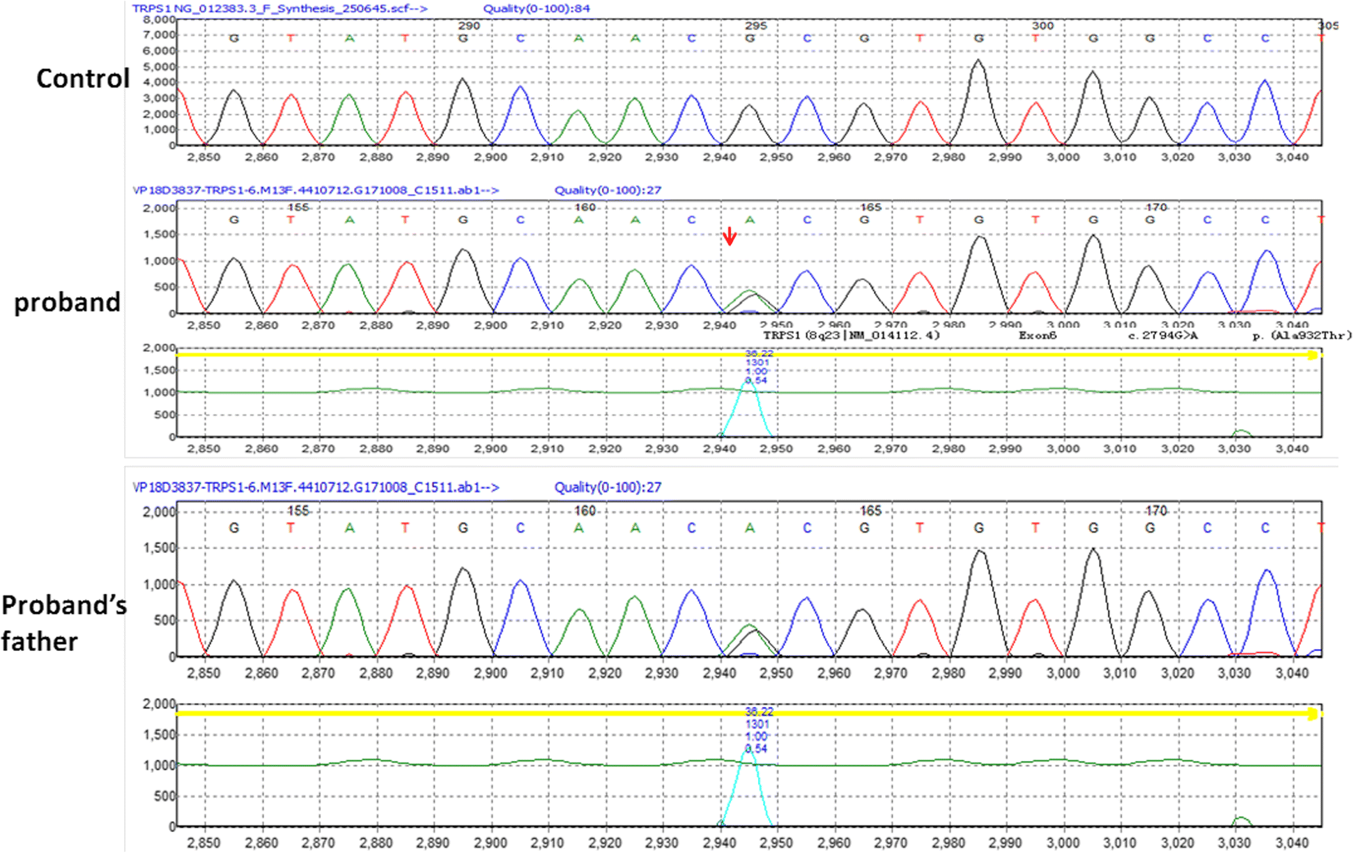Click base number 160 in proband trace
The height and width of the screenshot is (853, 1356).
[585, 208]
